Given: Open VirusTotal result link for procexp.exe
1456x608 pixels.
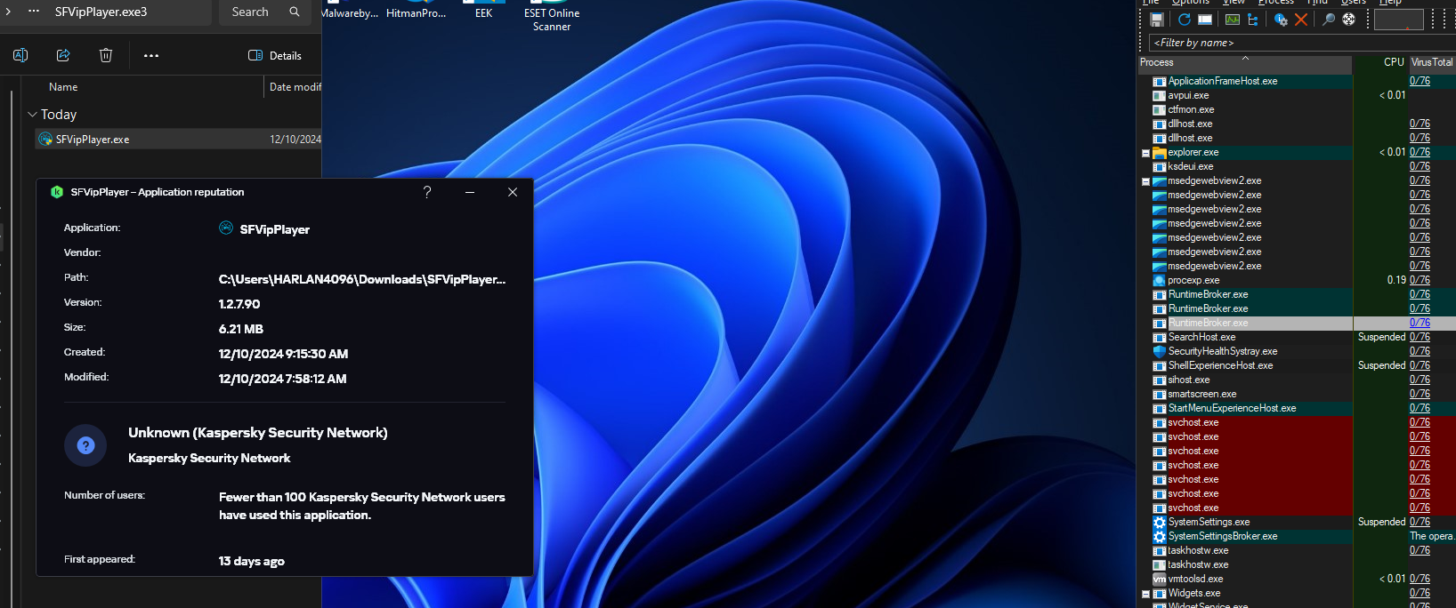Looking at the screenshot, I should point(1420,280).
